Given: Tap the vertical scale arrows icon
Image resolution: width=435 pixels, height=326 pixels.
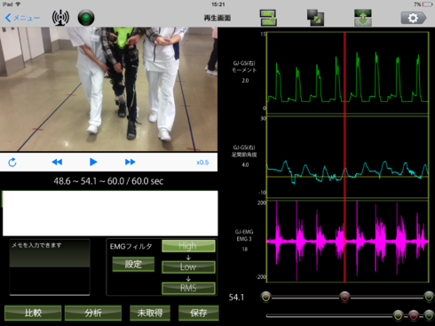Looking at the screenshot, I should pyautogui.click(x=363, y=18).
